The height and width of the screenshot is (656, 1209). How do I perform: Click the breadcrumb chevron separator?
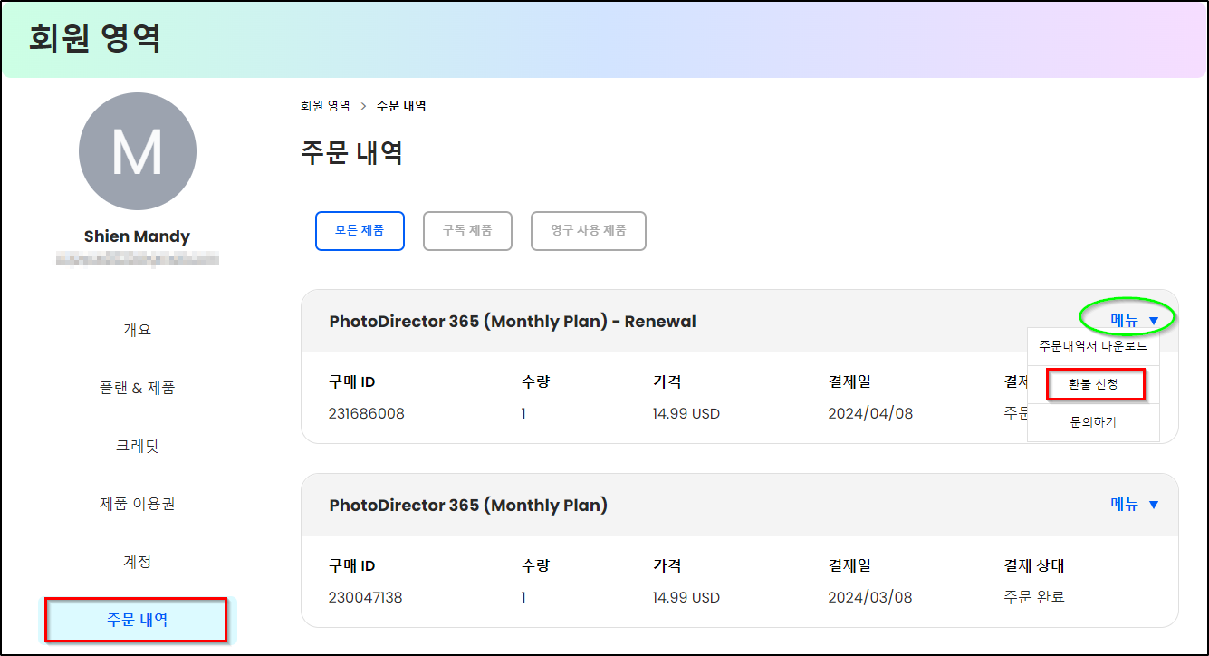pyautogui.click(x=364, y=106)
